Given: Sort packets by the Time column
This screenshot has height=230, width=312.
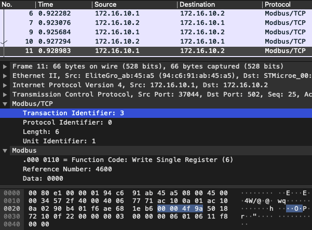Looking at the screenshot, I should click(64, 4).
